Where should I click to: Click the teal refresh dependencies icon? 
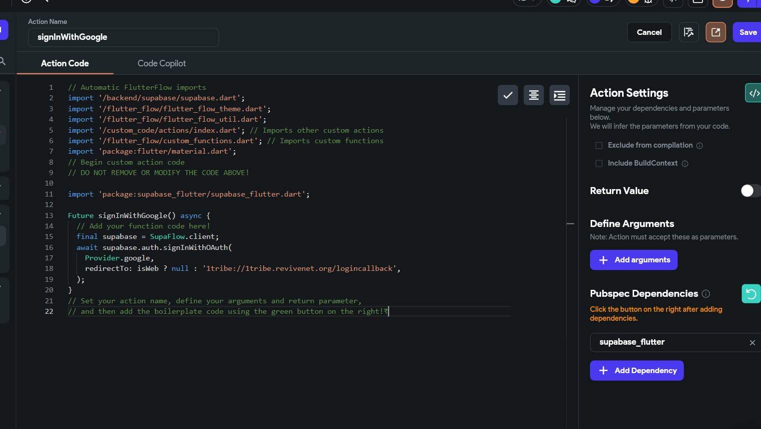(x=751, y=294)
